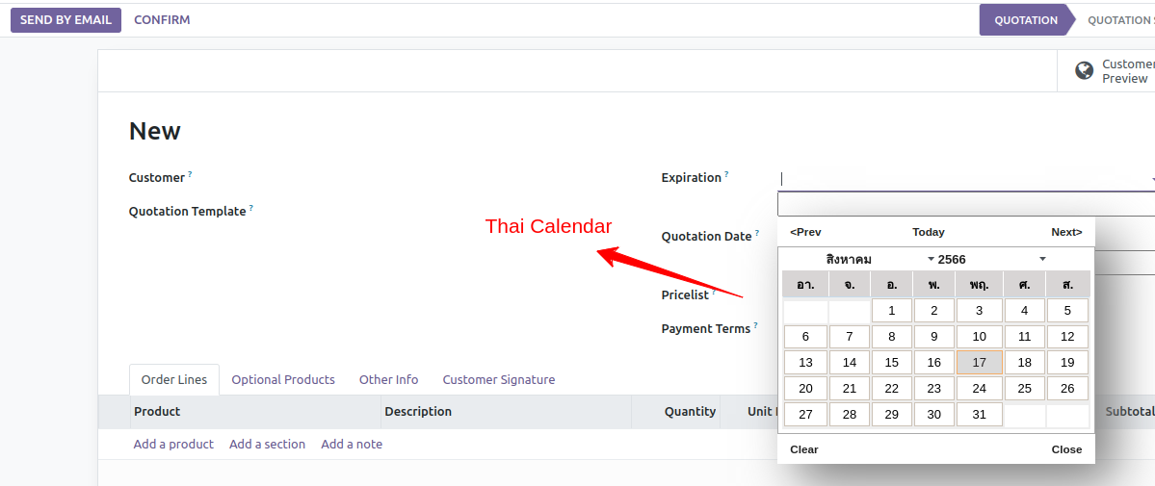Viewport: 1155px width, 486px height.
Task: Advance the calendar with Next>
Action: pos(1066,232)
